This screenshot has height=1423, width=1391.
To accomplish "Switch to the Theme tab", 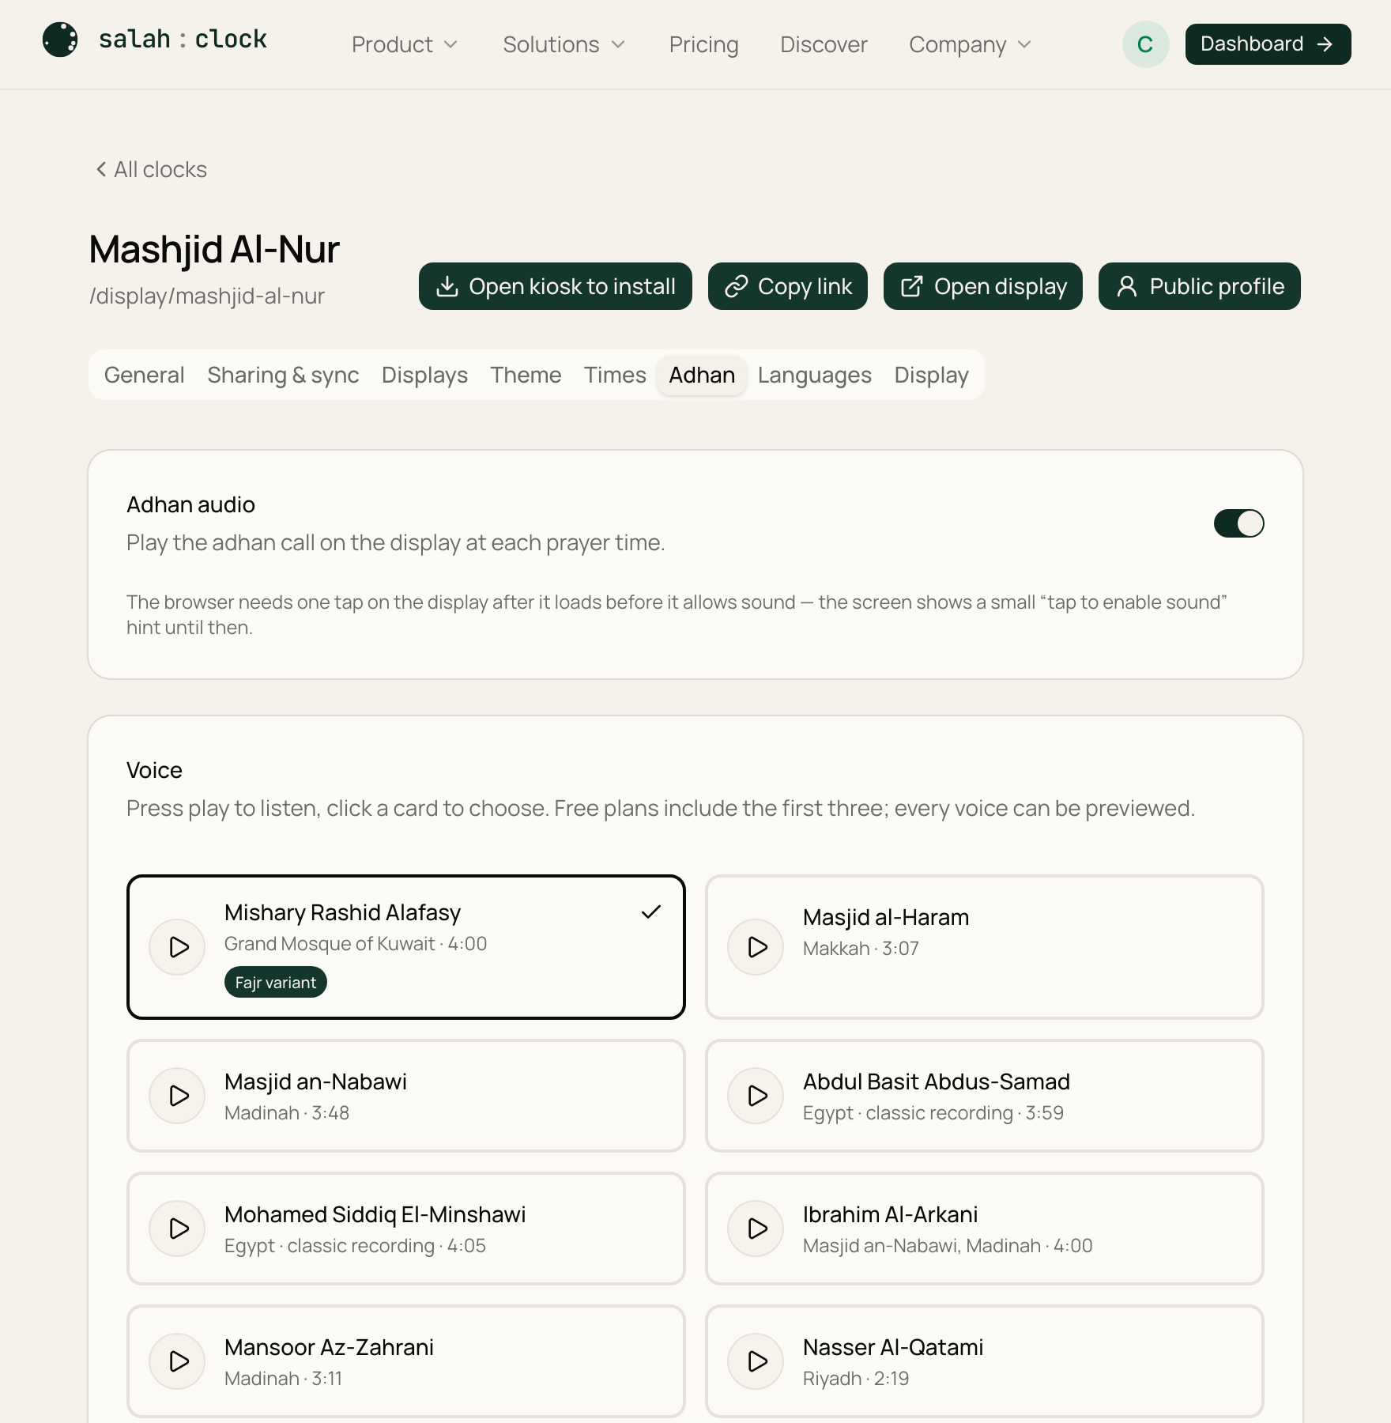I will pos(526,375).
